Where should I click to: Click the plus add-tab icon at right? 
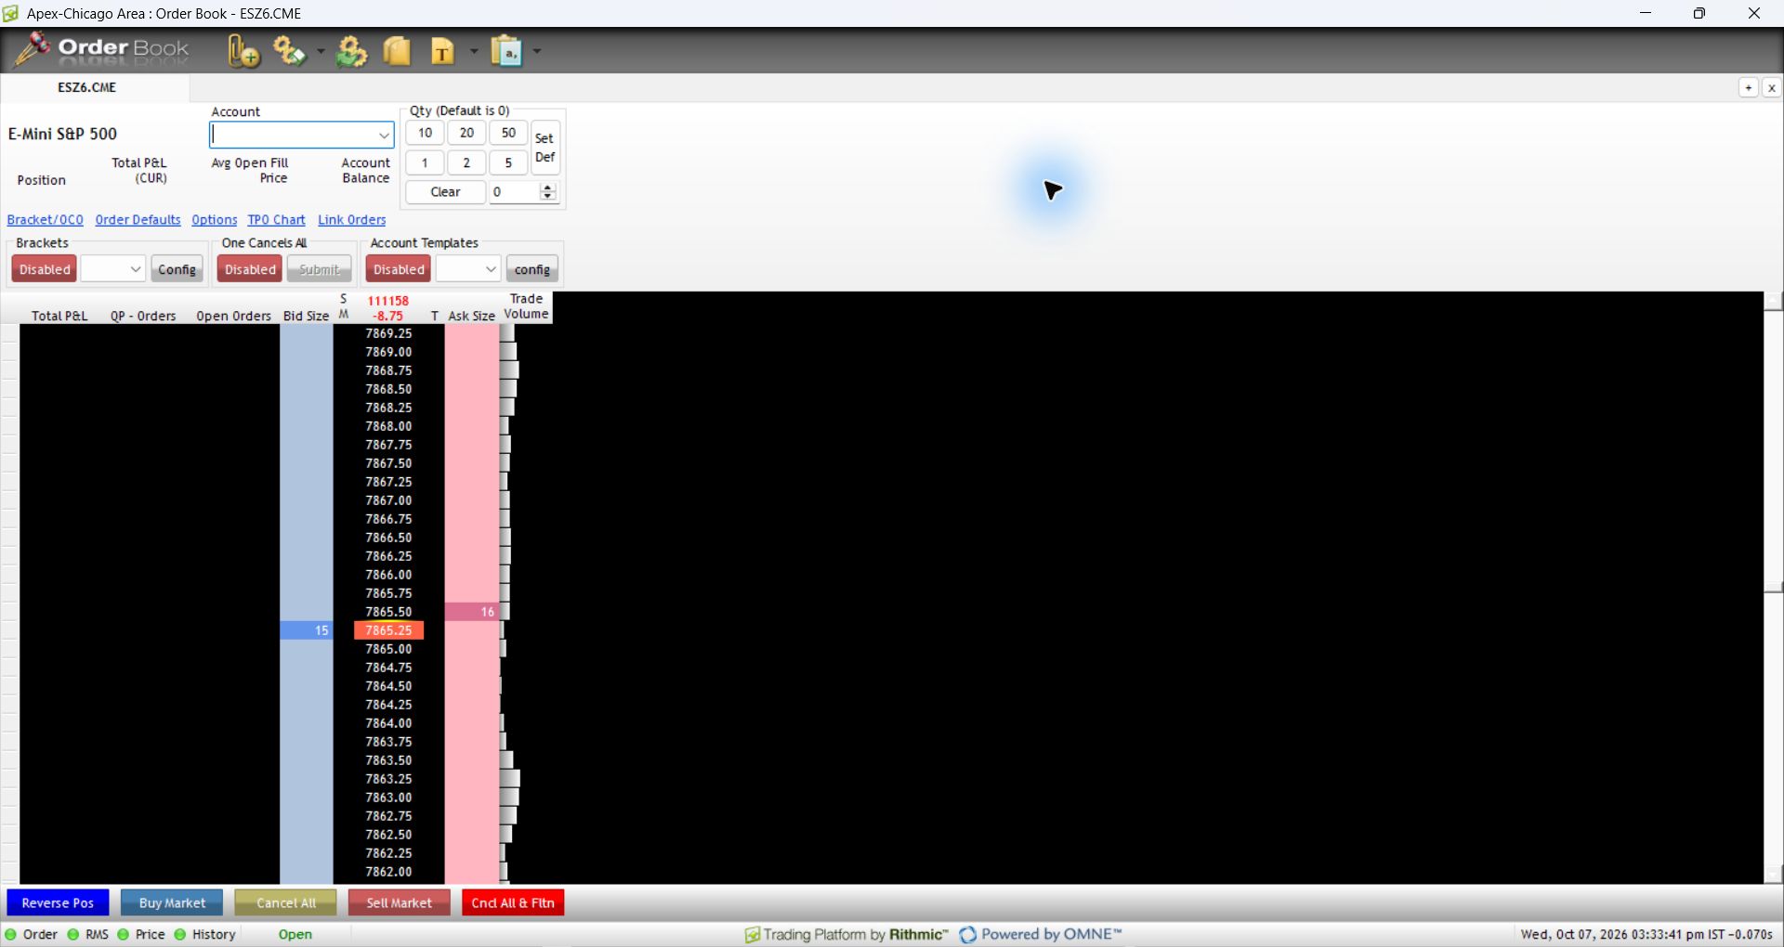(1749, 87)
